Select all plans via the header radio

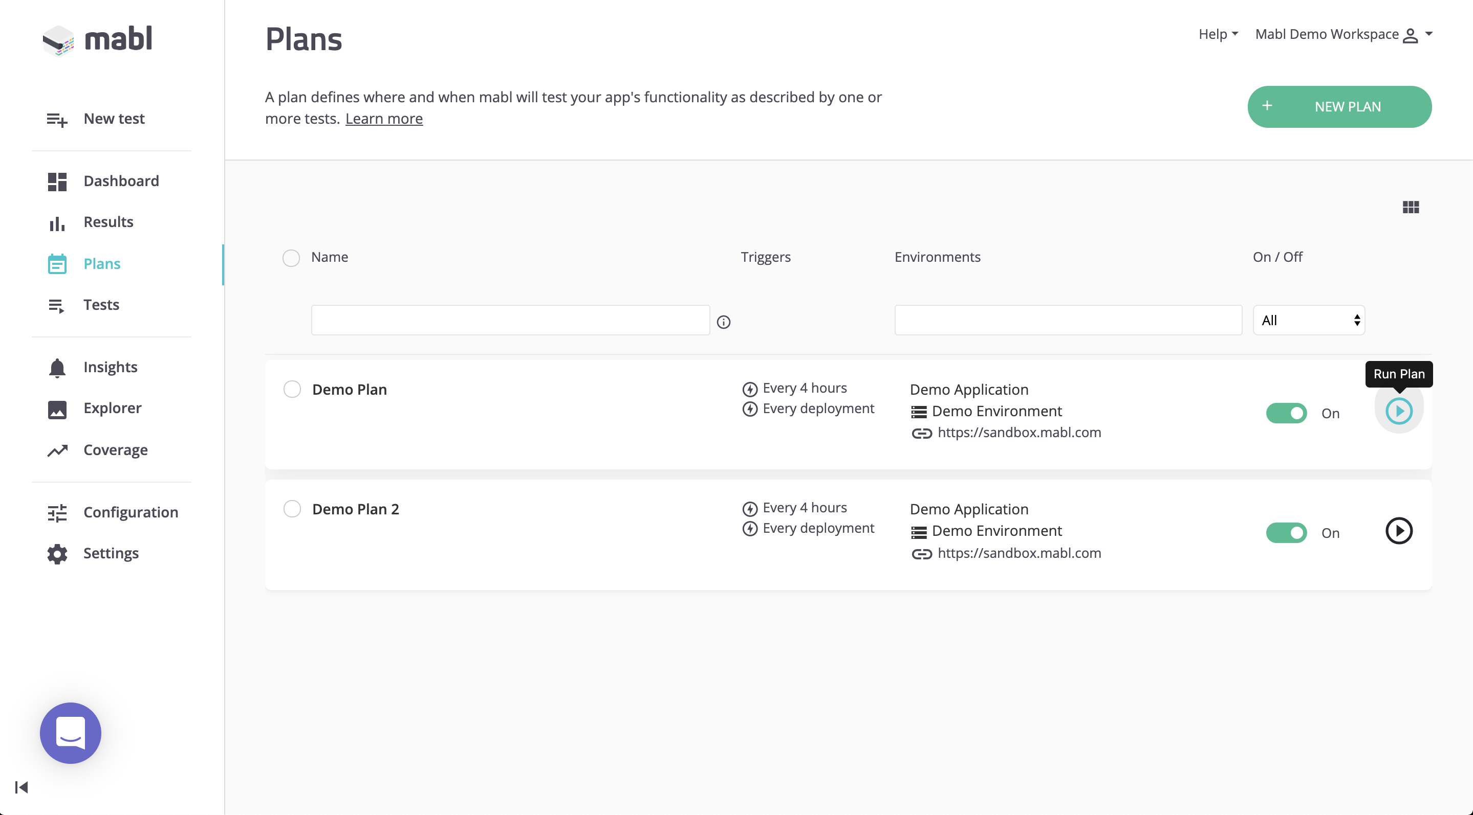pos(291,258)
